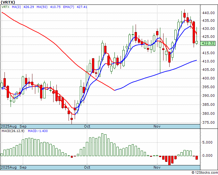
Task: Click the MA(3) value 426.29
Action: 29,7
